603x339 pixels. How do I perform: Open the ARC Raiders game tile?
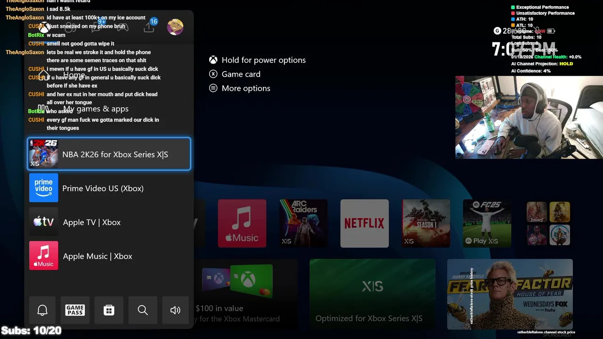click(x=303, y=223)
